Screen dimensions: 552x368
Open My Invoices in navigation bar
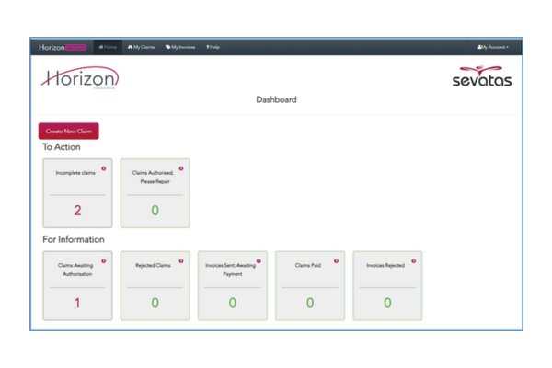180,46
